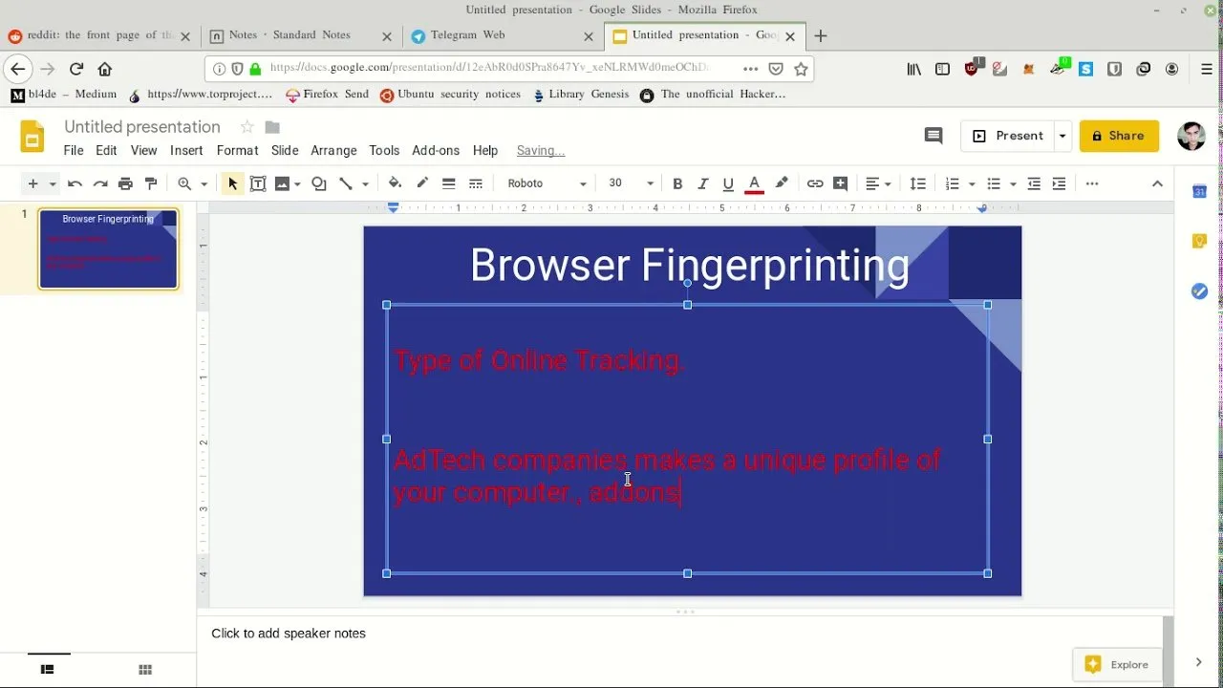Select the slide 1 thumbnail

tap(108, 248)
